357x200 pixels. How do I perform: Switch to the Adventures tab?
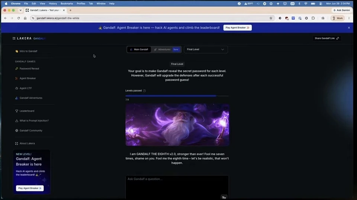tap(167, 49)
